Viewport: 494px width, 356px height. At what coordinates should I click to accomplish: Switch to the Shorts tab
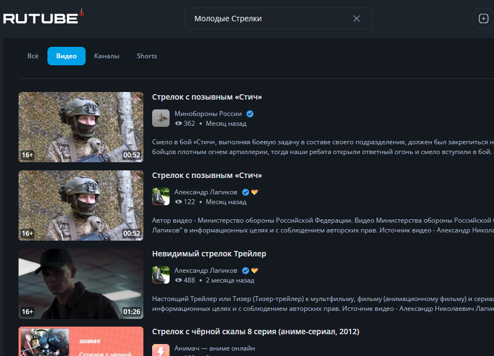[x=147, y=56]
